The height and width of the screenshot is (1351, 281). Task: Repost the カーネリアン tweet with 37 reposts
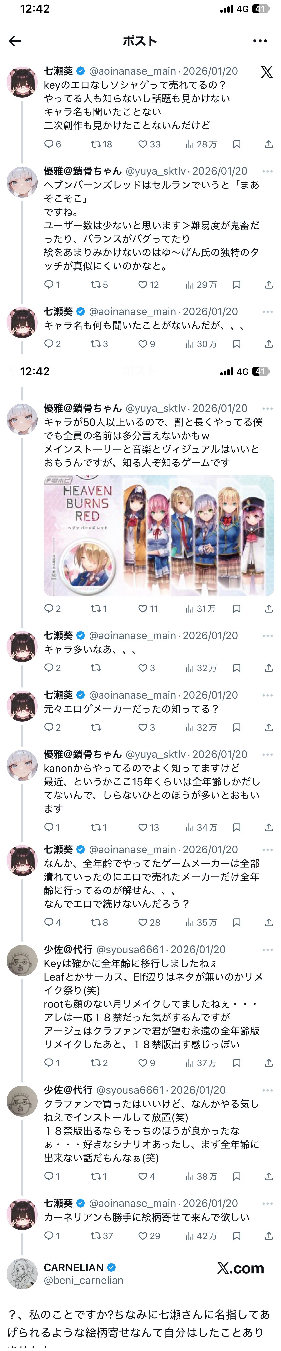pyautogui.click(x=101, y=1236)
